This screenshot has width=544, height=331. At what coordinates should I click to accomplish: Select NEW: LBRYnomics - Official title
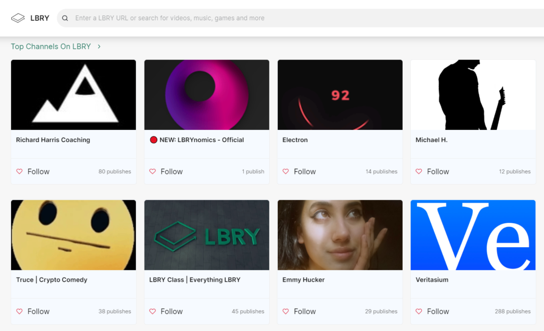[x=201, y=140]
